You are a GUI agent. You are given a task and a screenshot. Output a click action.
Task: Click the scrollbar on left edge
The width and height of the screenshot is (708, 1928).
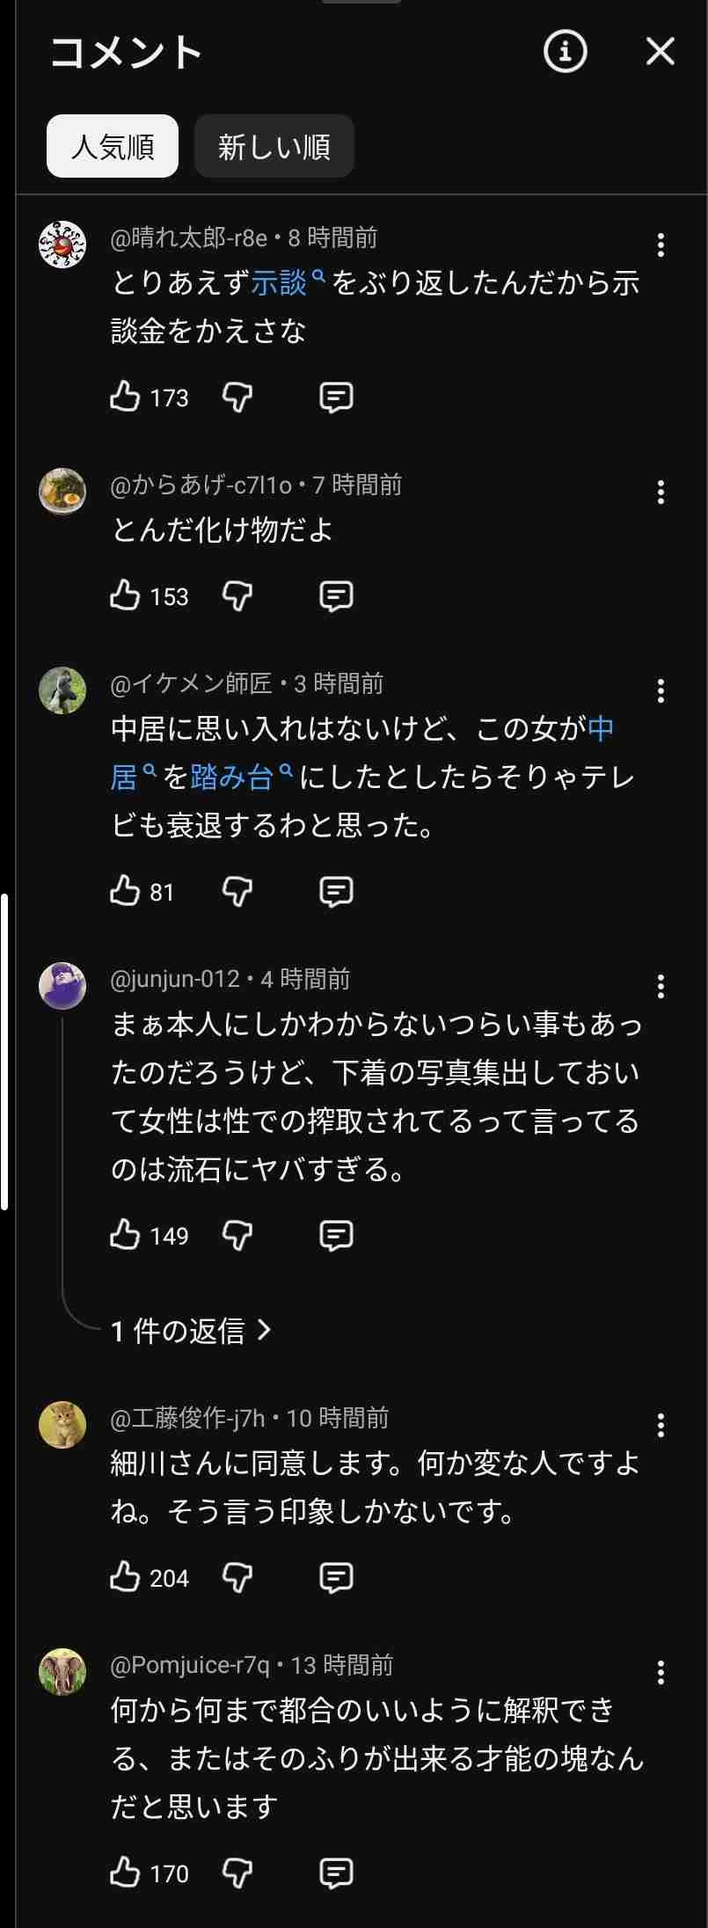(x=4, y=1051)
